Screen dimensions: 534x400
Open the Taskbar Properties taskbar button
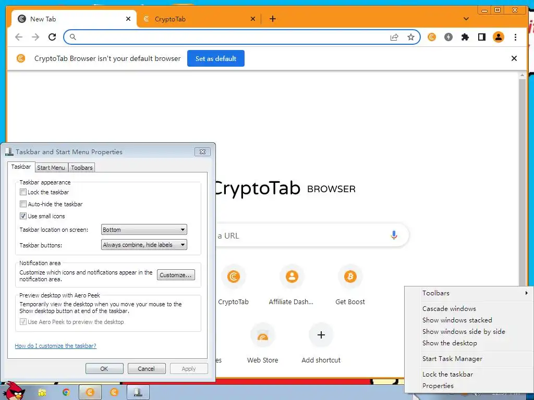(138, 393)
